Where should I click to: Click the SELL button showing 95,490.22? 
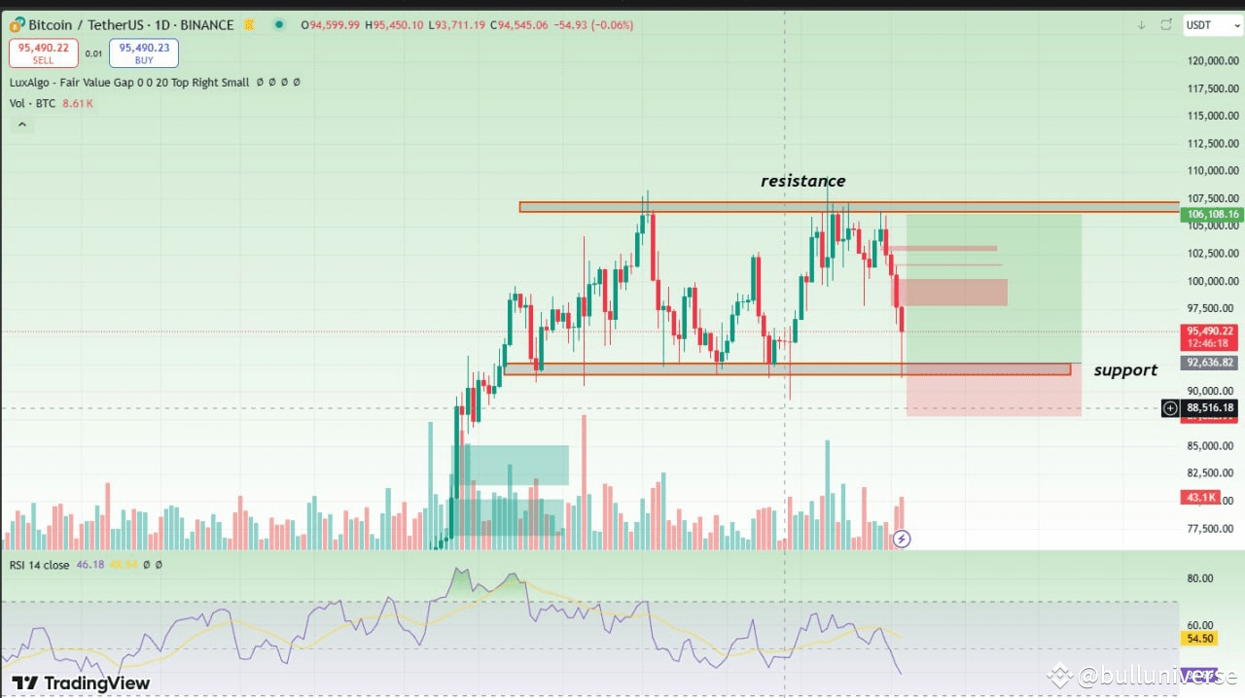43,52
